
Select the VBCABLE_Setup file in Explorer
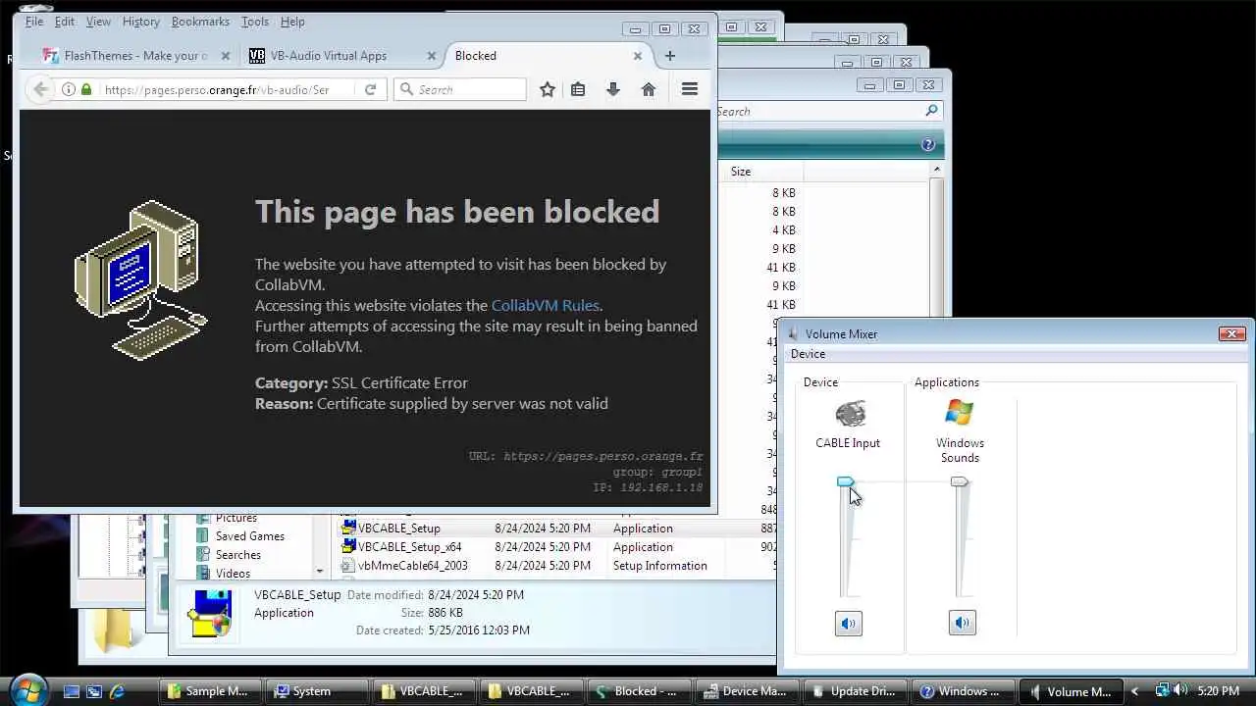pyautogui.click(x=398, y=529)
